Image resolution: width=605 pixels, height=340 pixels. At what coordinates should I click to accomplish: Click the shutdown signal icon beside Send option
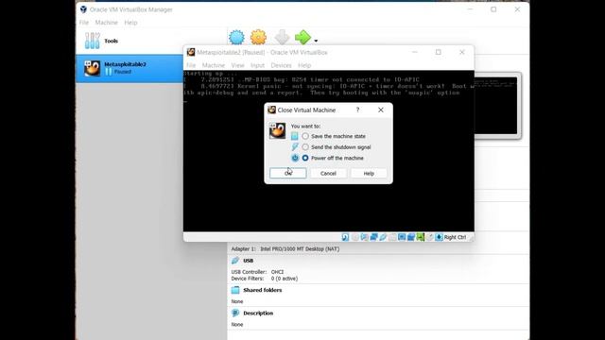click(x=295, y=147)
